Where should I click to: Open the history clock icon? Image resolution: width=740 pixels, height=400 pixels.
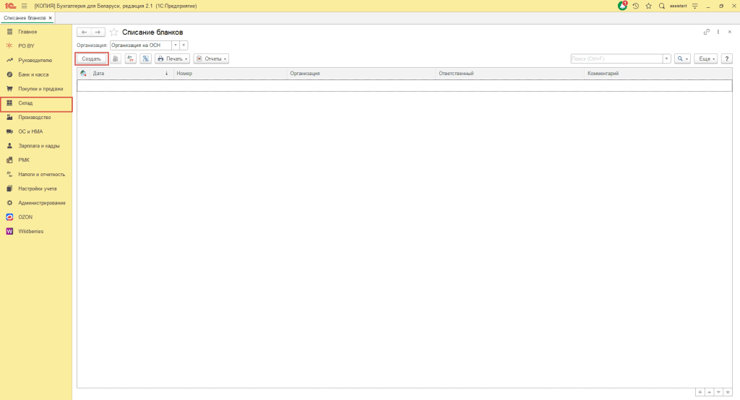636,6
